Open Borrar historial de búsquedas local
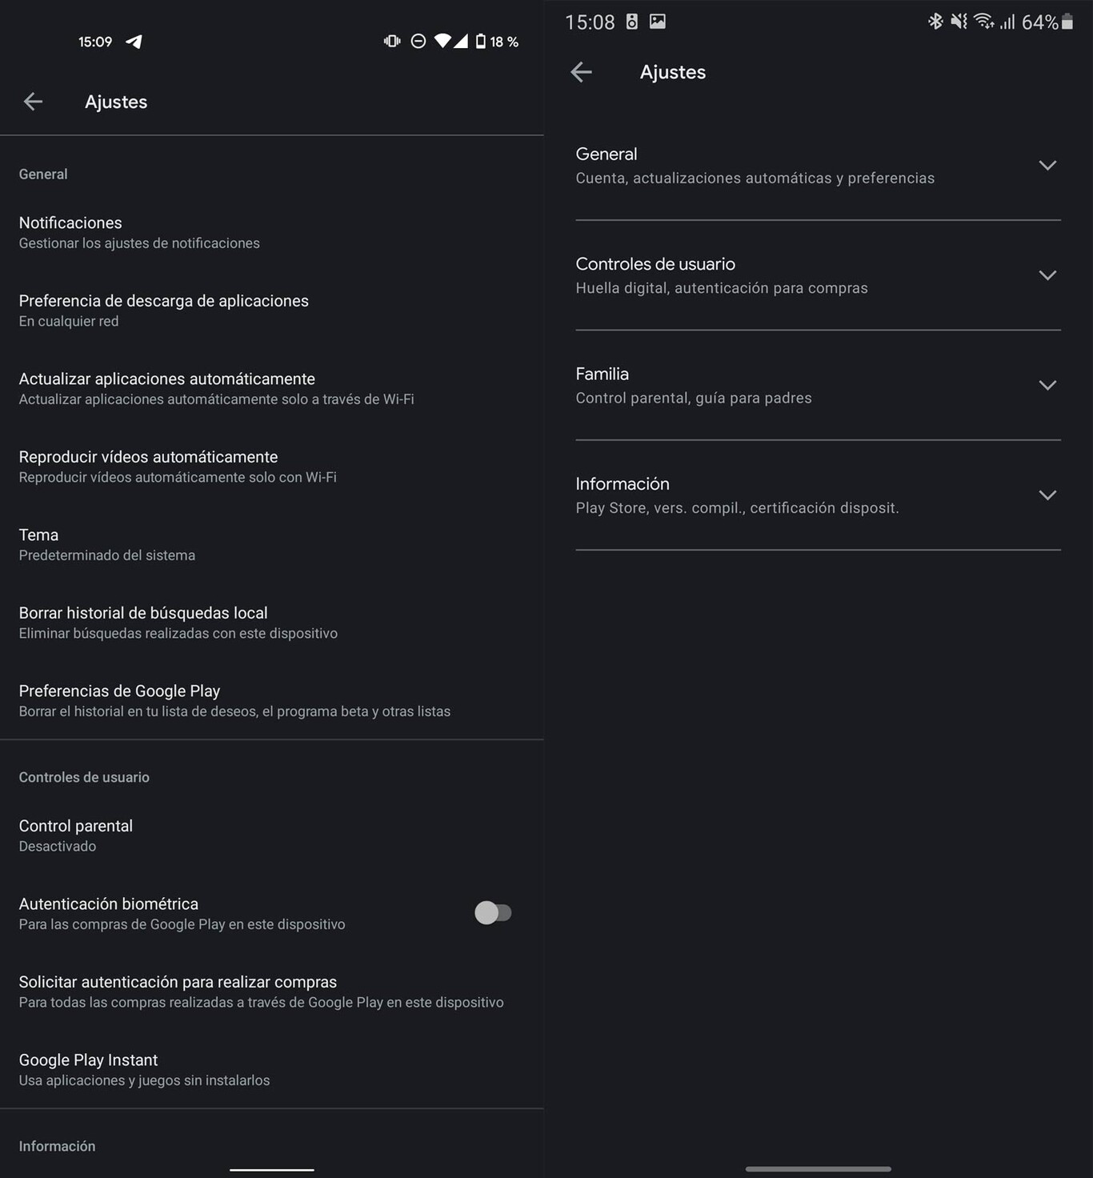The width and height of the screenshot is (1093, 1178). (x=143, y=622)
